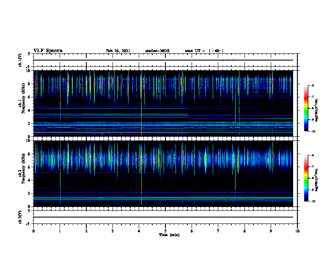Click the yellow horizontal line in ch.1 spectrogram
Viewport: 335px width, 259px height.
point(111,133)
